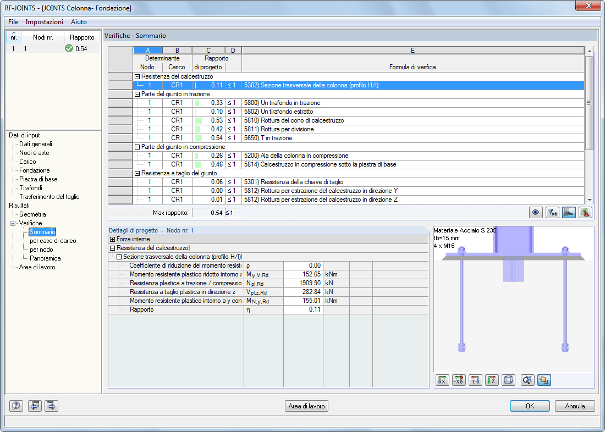This screenshot has height=432, width=605.
Task: Go to next window with right-arrow icon
Action: coord(51,406)
